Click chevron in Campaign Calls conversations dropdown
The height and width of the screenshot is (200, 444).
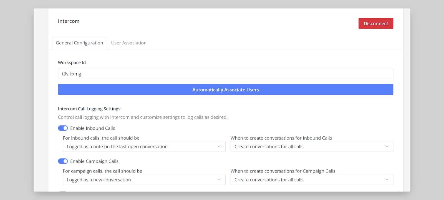click(387, 180)
